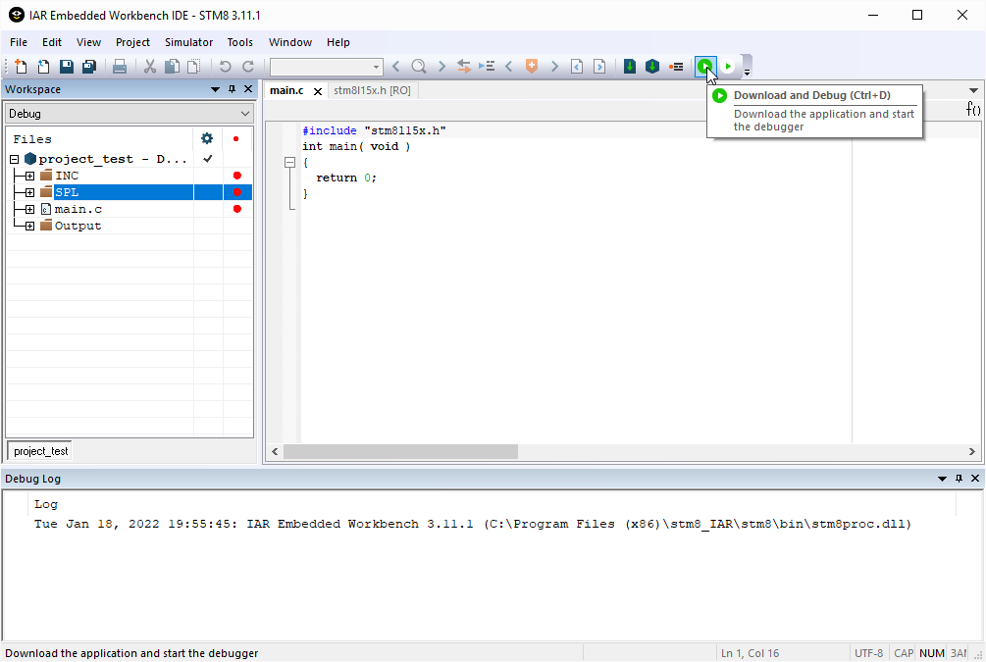Click inside the quick search input field
Screen dimensions: 986x662
pos(320,67)
